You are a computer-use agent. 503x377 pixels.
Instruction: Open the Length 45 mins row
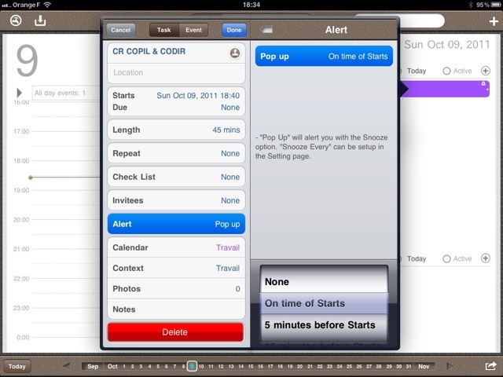(x=176, y=130)
